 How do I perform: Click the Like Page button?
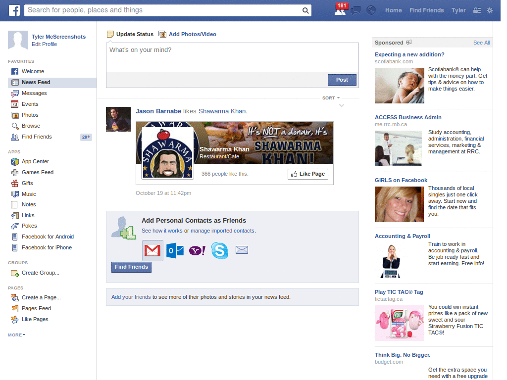coord(308,174)
